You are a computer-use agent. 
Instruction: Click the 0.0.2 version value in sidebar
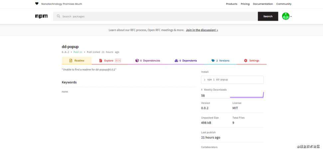205,108
